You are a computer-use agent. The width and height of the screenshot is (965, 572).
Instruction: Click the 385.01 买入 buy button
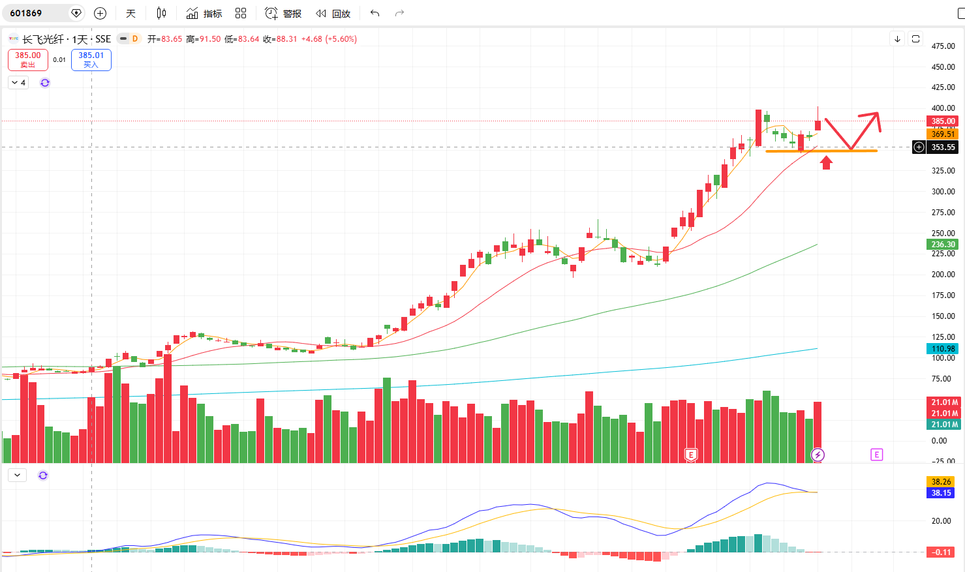pyautogui.click(x=91, y=60)
